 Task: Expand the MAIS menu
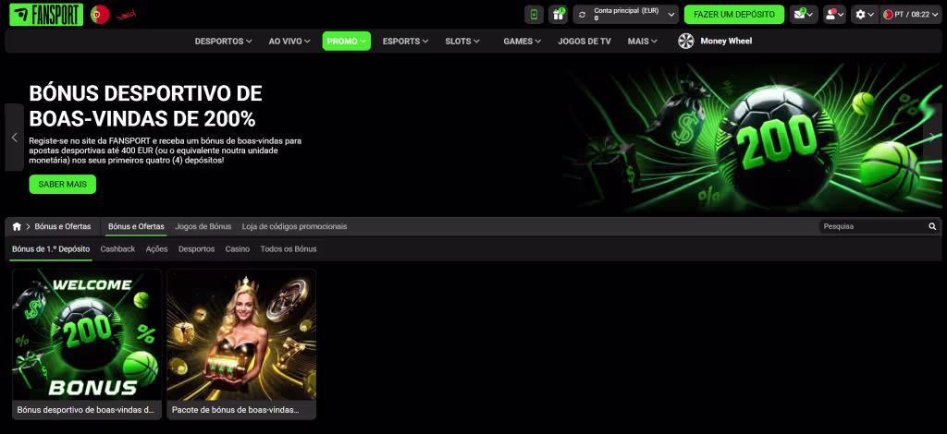(x=642, y=41)
